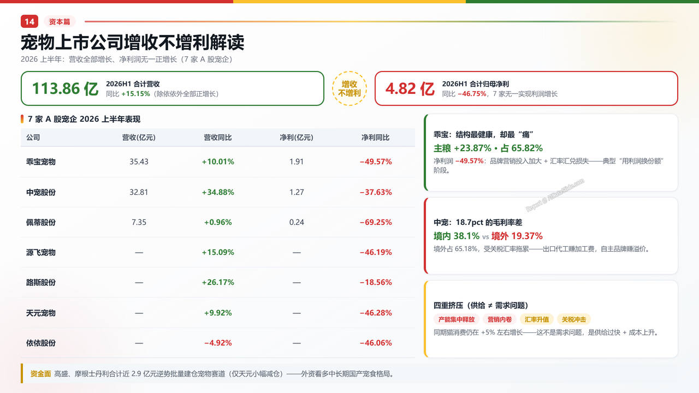Click 乖宝宠物 revenue value 35.43
The width and height of the screenshot is (699, 393).
click(139, 162)
